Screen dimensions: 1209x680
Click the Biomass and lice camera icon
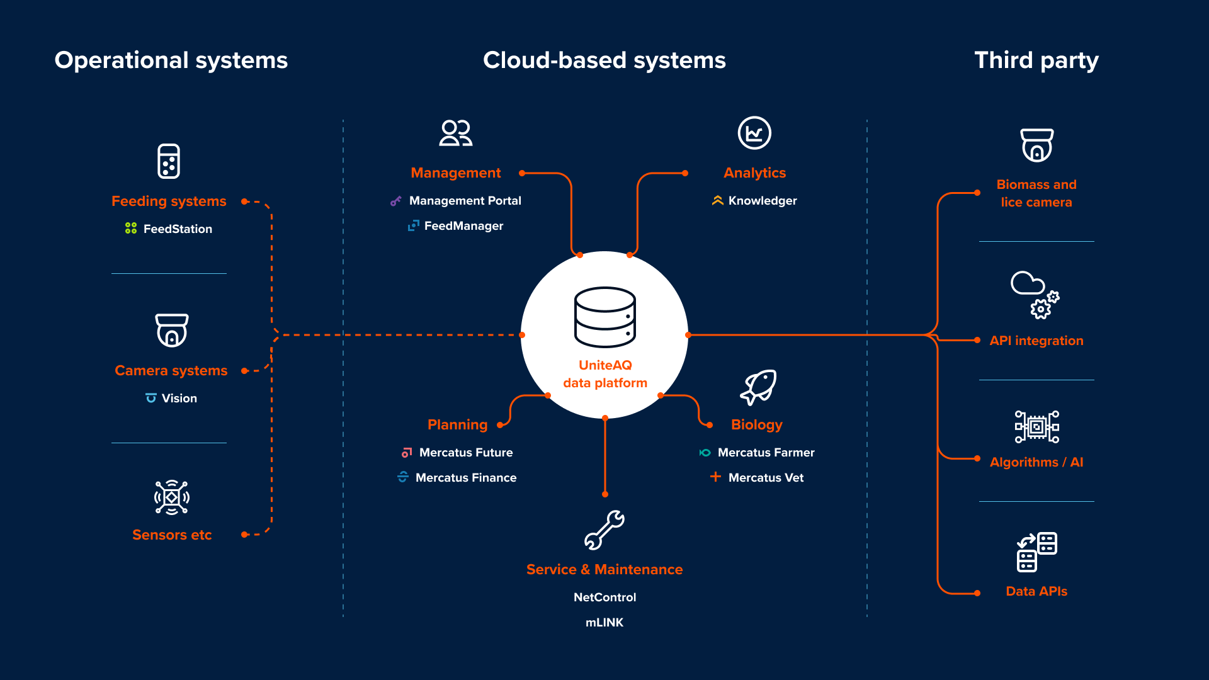coord(1036,145)
